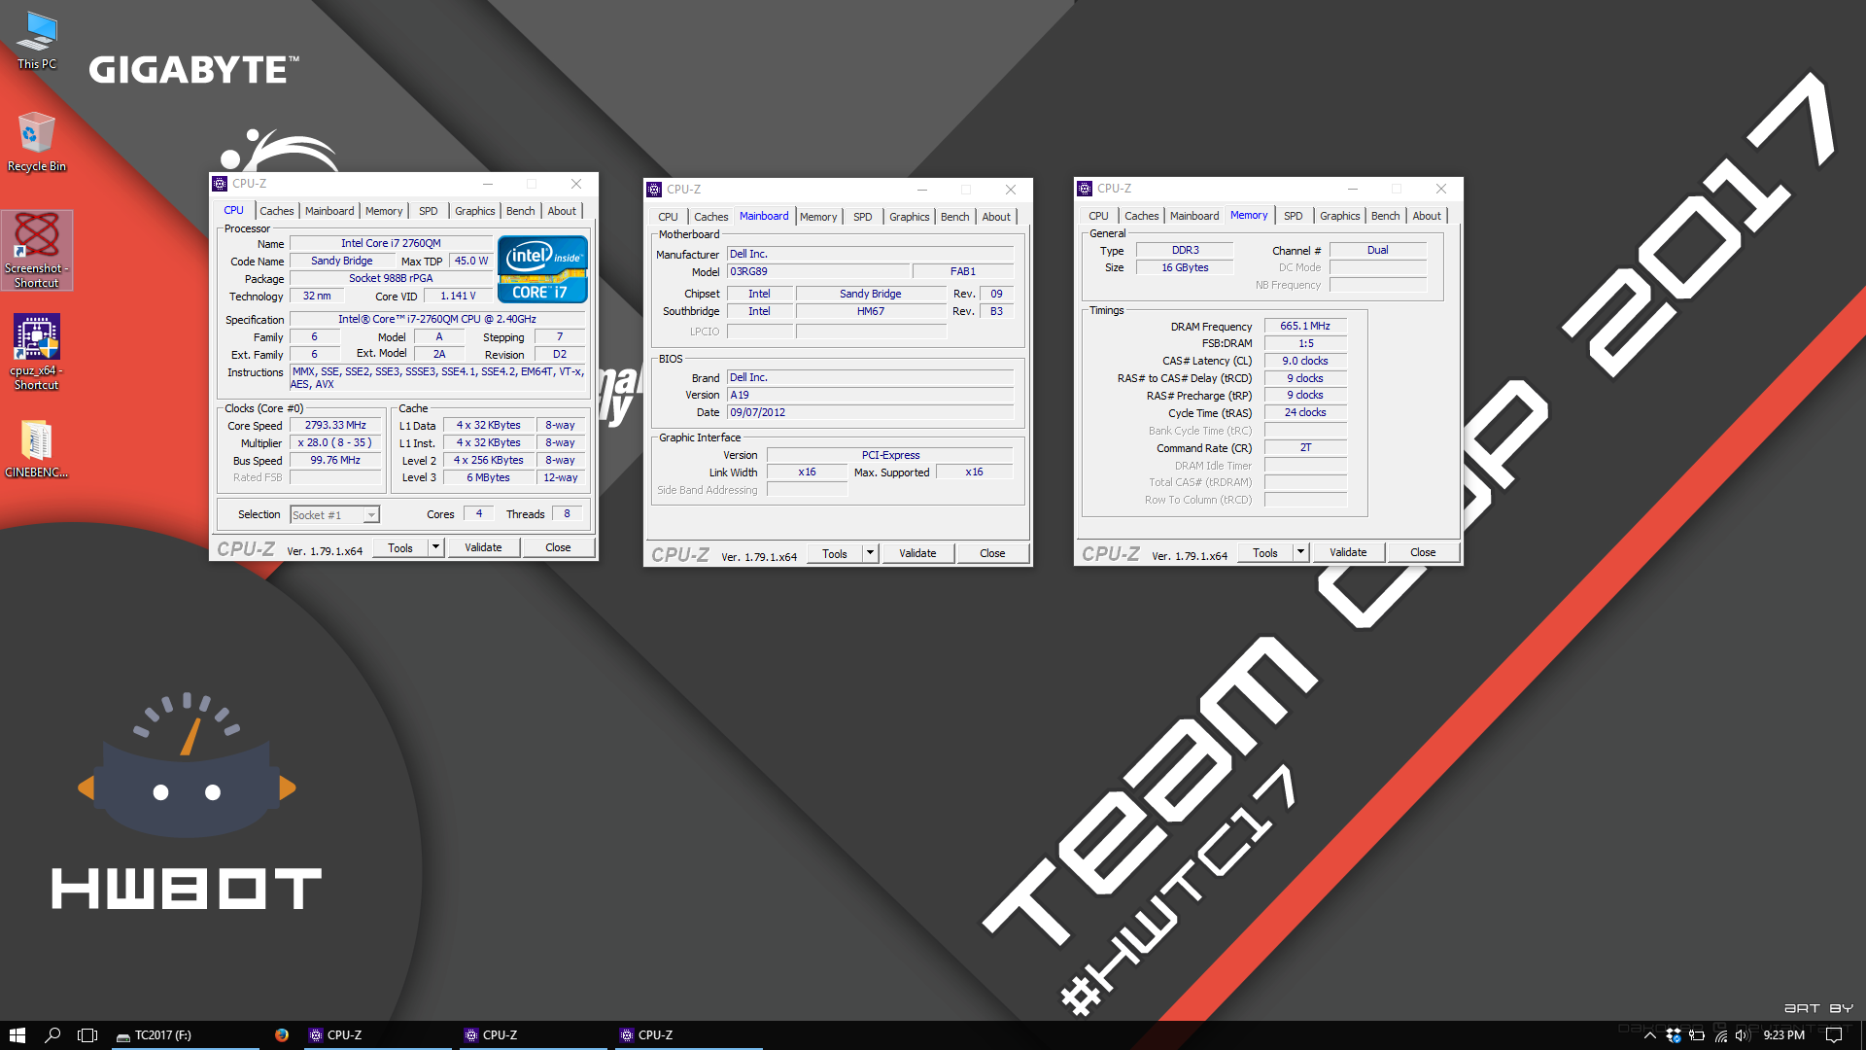Open the About tab in the Mainboard window
The width and height of the screenshot is (1866, 1050).
point(995,217)
